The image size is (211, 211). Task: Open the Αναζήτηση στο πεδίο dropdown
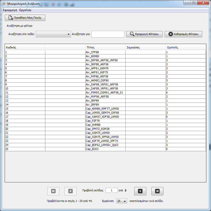coord(53,34)
